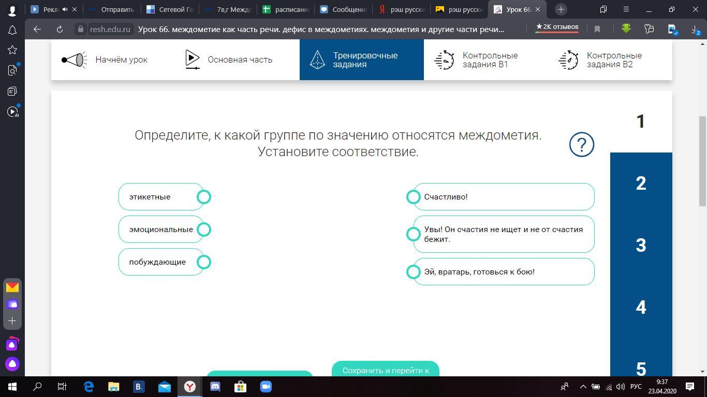The image size is (707, 397).
Task: Open Yandex Mail icon in sidebar
Action: click(x=12, y=287)
